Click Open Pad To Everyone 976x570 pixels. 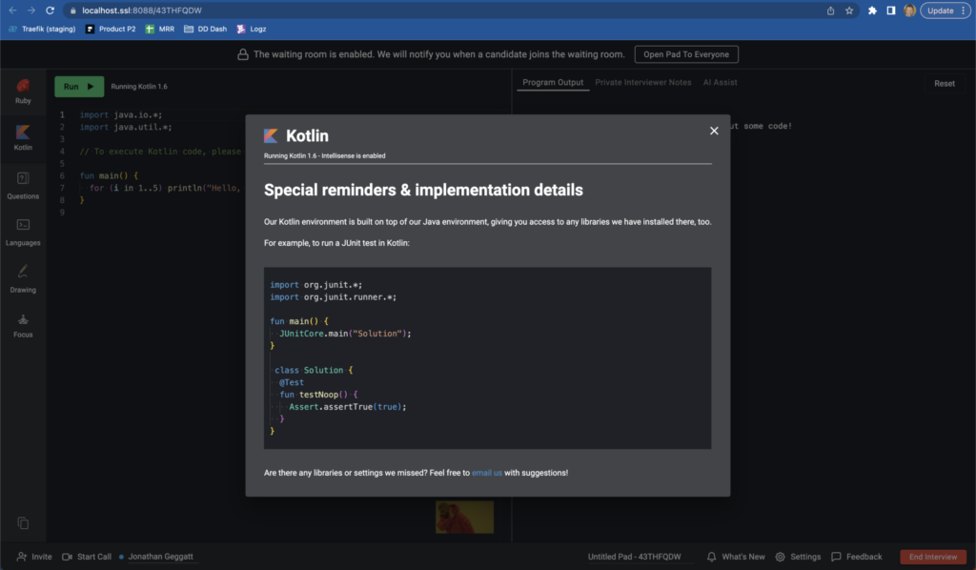pyautogui.click(x=685, y=54)
